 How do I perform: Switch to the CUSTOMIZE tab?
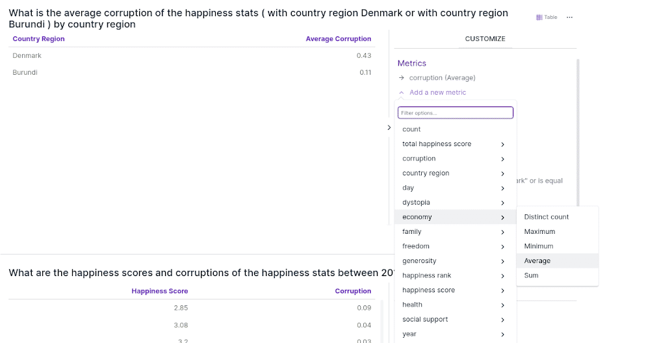[485, 39]
